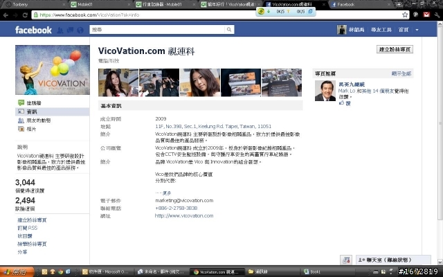Bookmark page with star icon
The image size is (443, 277).
pyautogui.click(x=405, y=15)
